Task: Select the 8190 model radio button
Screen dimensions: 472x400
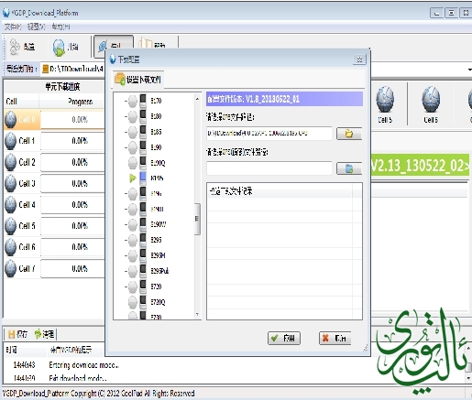Action: coord(133,147)
